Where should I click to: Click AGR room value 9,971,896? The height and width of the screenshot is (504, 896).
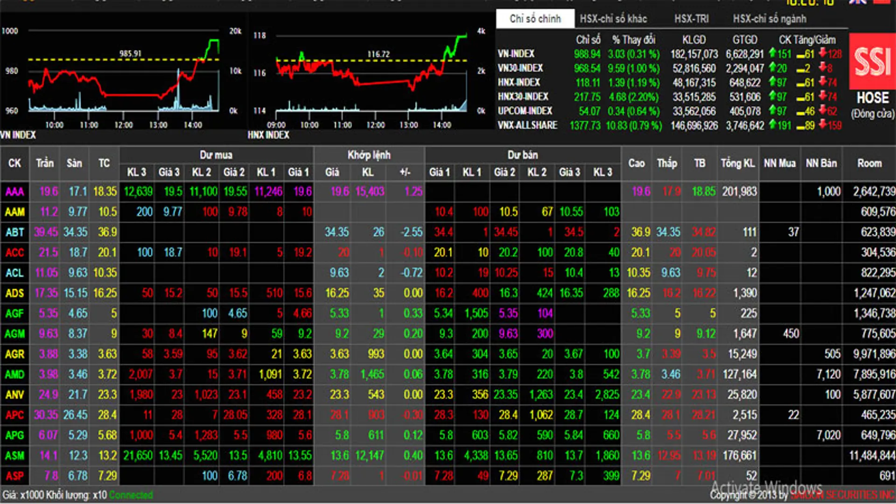click(x=875, y=354)
